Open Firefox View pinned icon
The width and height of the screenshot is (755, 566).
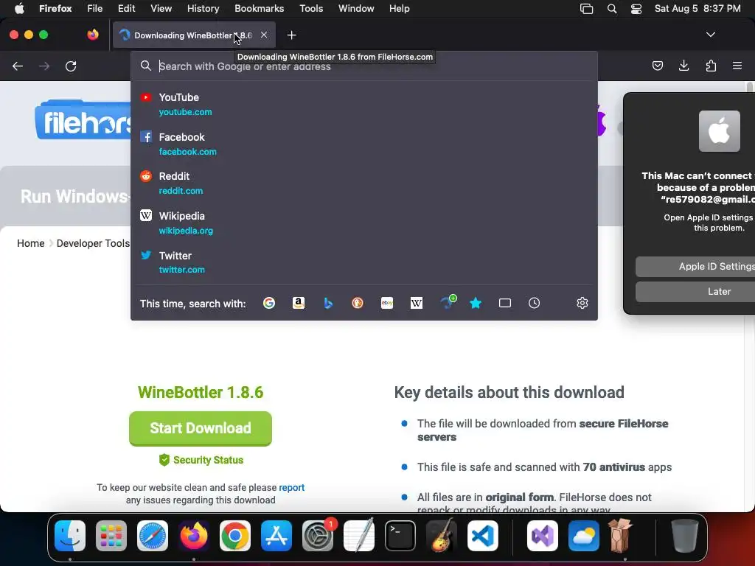point(93,35)
